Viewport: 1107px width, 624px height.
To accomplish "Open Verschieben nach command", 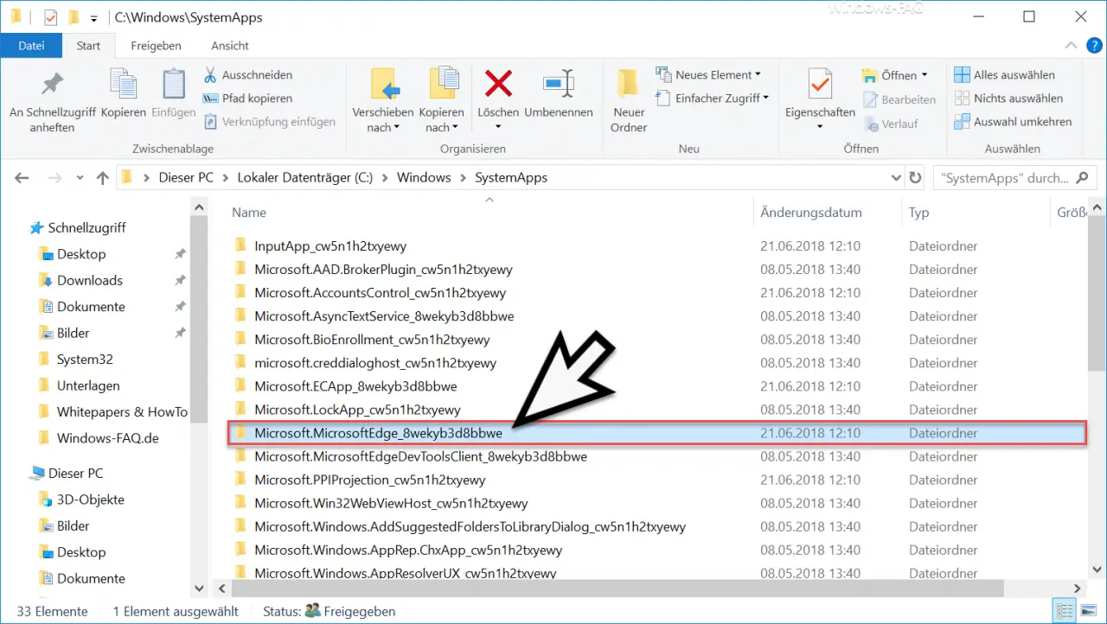I will (x=383, y=99).
